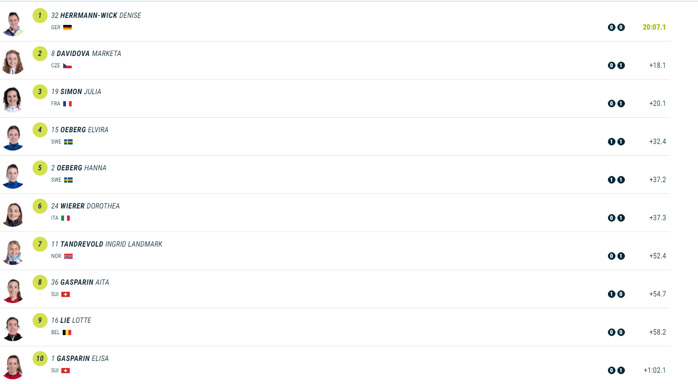Click the Swedish flag under Oeberg Elvira
Screen dimensions: 698x384
(68, 142)
